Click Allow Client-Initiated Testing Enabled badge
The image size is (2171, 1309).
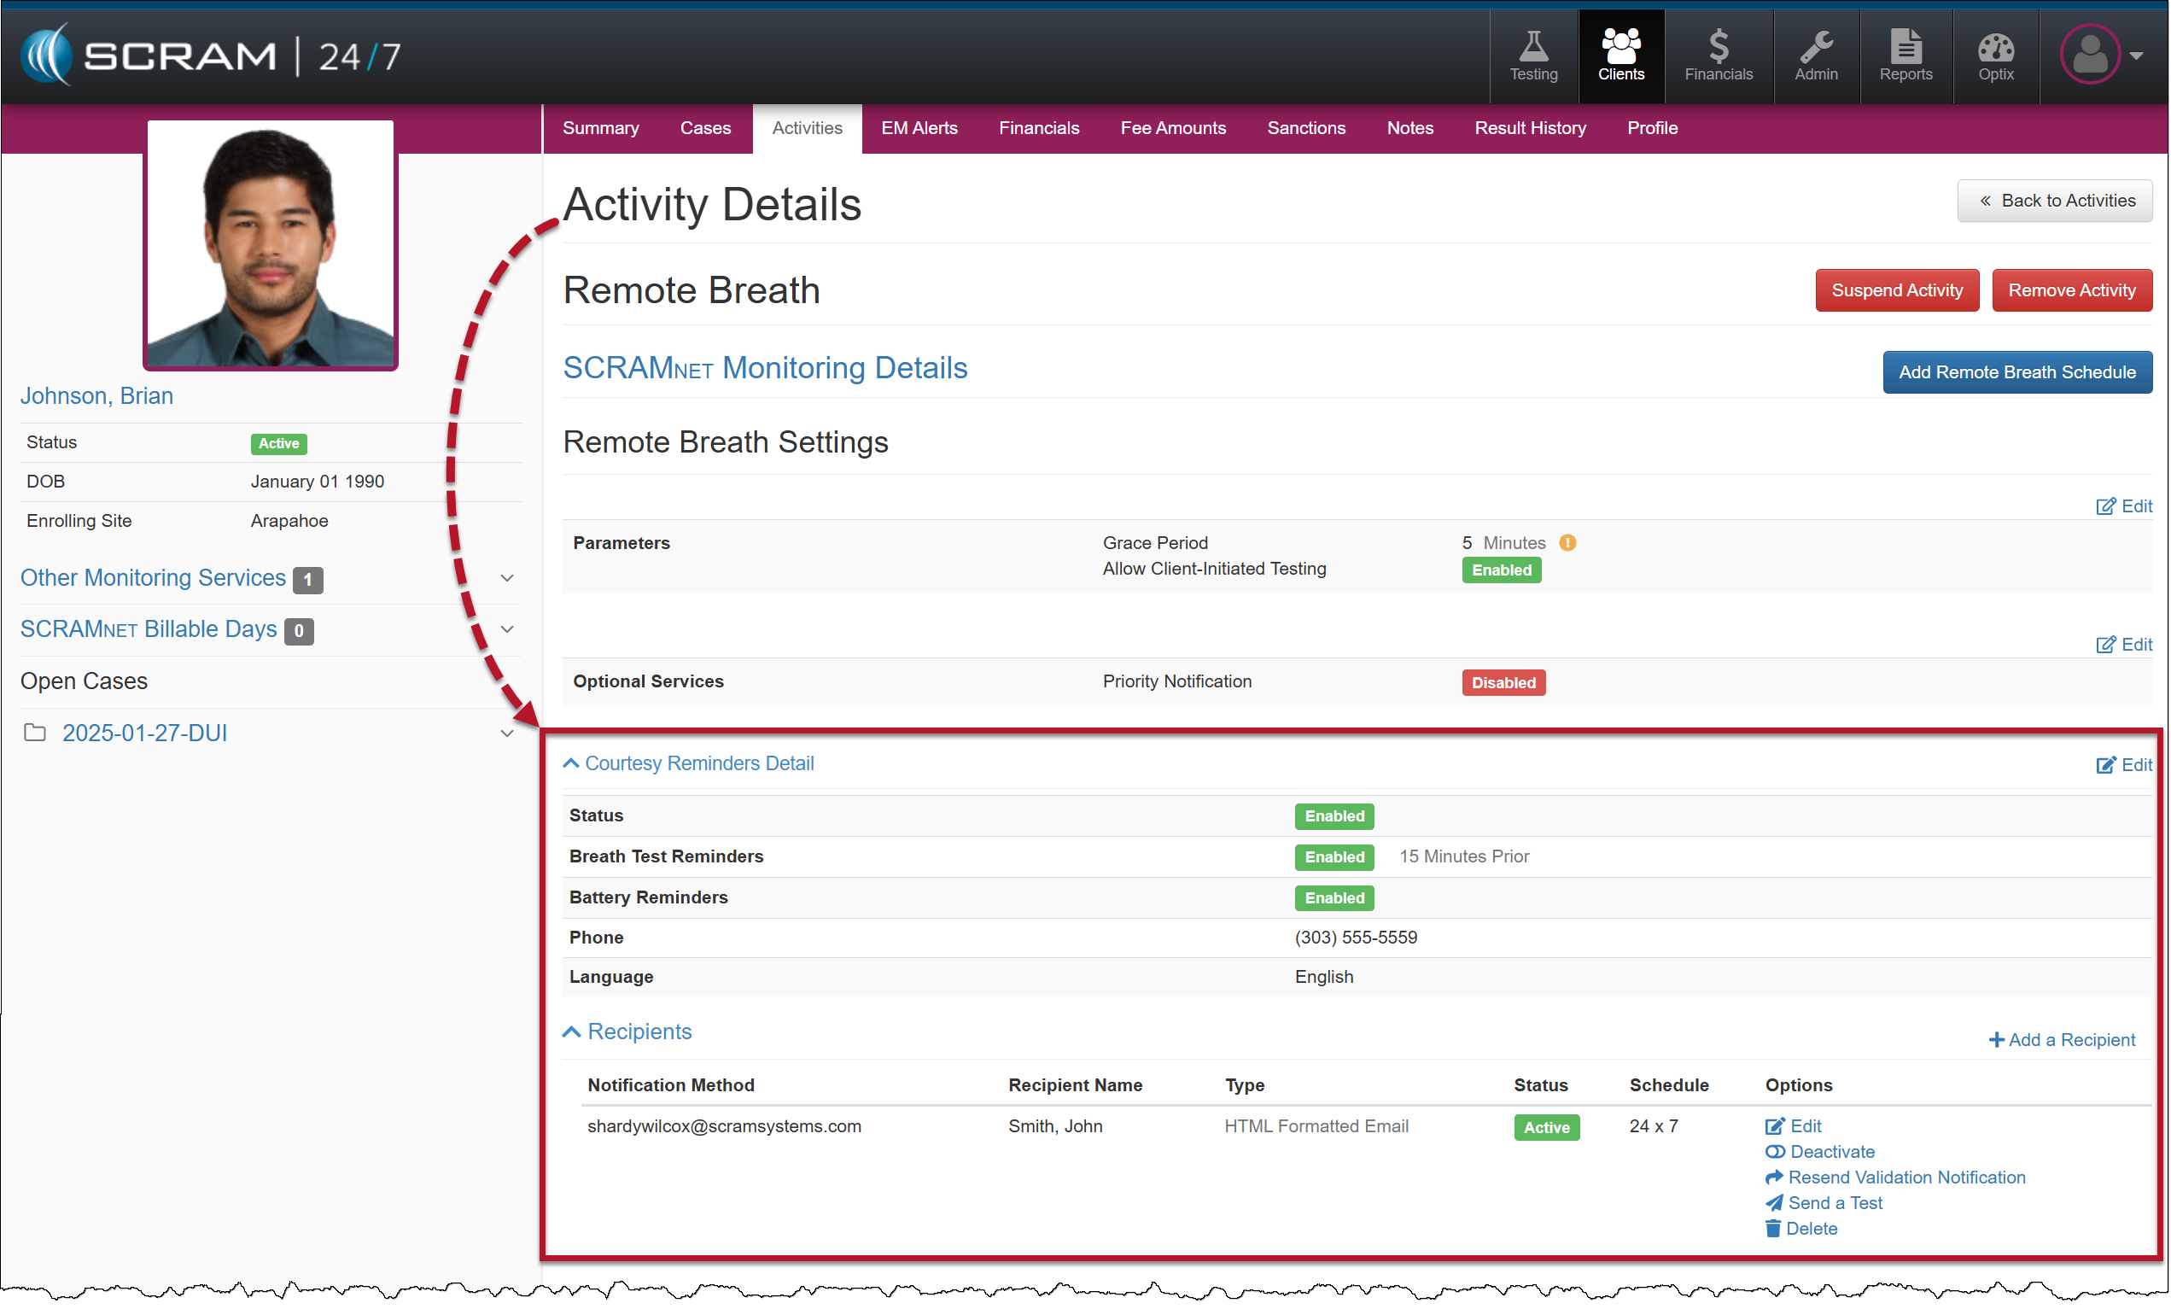(x=1501, y=570)
